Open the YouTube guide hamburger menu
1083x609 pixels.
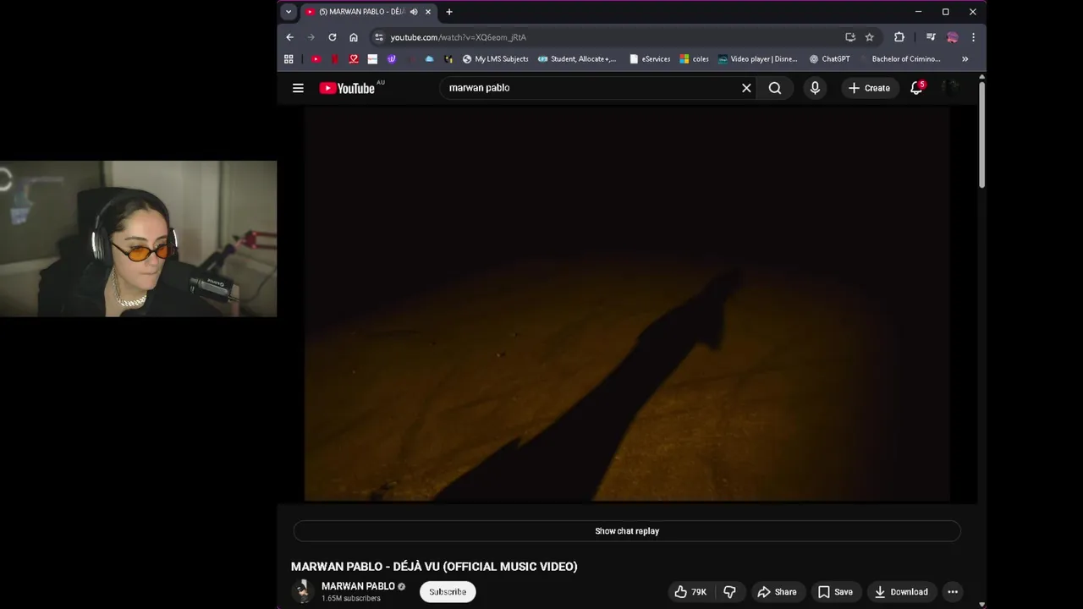click(x=298, y=88)
